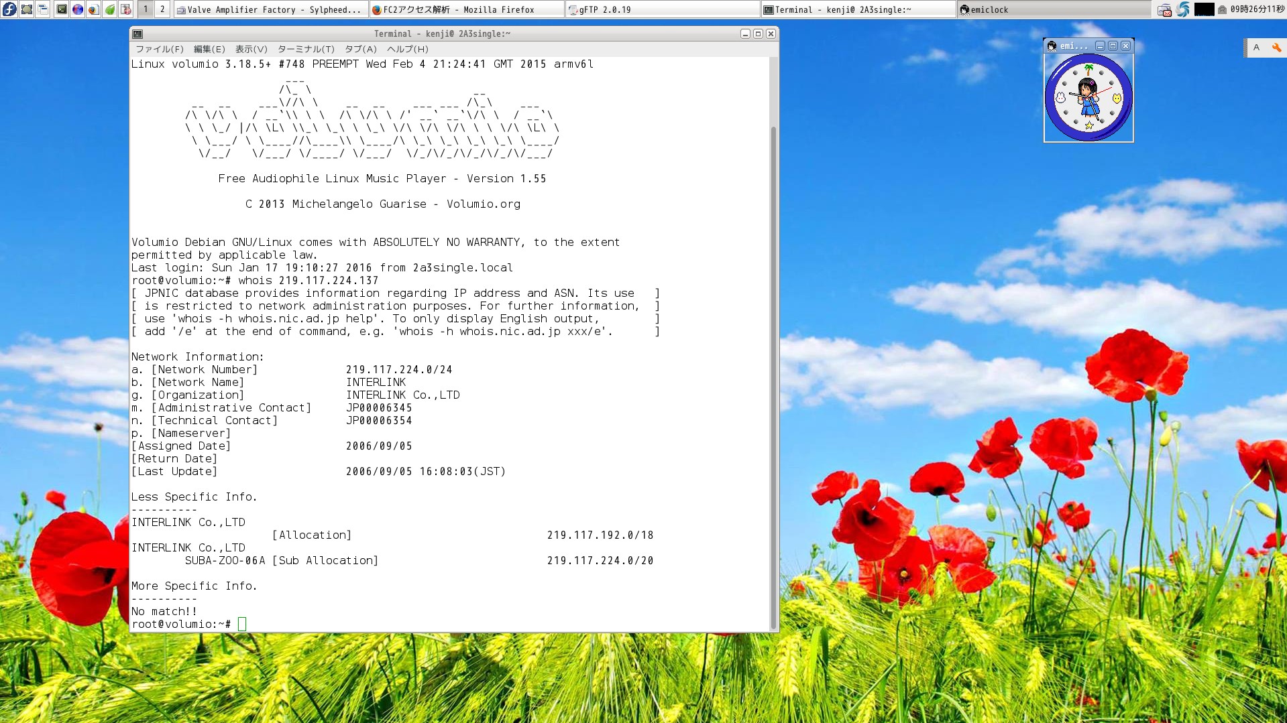
Task: Expand the 表示(V) menu
Action: coord(251,49)
